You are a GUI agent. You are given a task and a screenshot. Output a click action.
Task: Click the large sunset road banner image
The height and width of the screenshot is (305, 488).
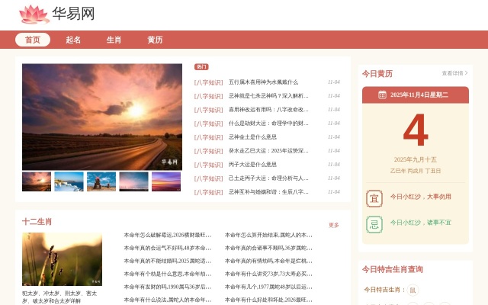click(102, 117)
